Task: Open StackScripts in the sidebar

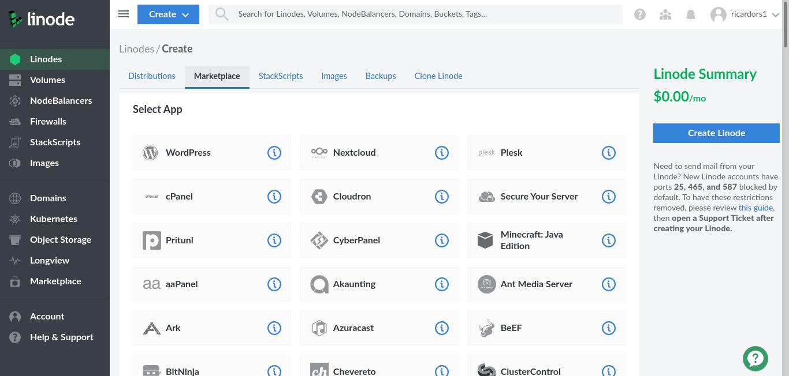Action: pyautogui.click(x=55, y=142)
